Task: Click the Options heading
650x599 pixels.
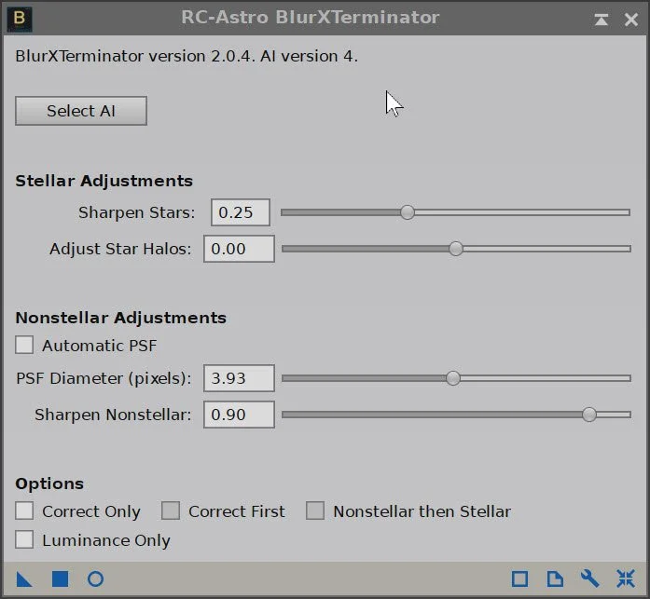Action: [x=49, y=483]
